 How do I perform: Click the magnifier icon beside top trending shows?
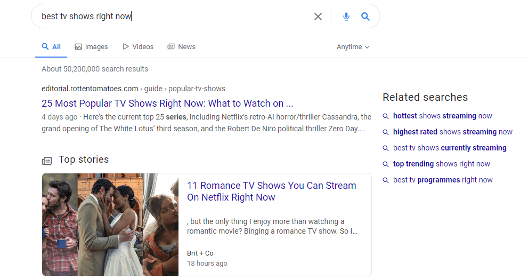(386, 164)
